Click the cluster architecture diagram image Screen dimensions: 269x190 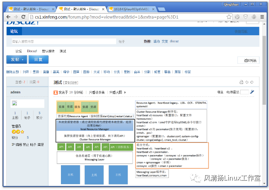[x=132, y=142]
